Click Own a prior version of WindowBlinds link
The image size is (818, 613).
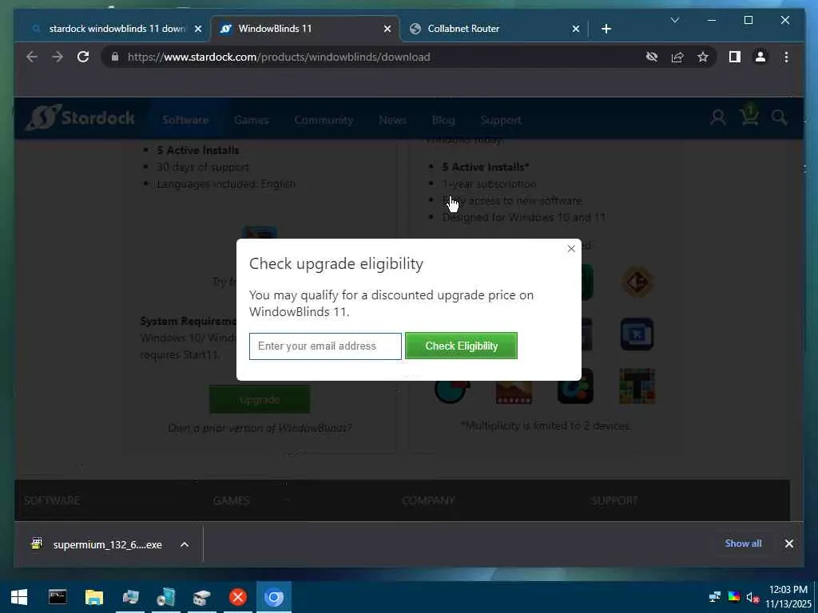pyautogui.click(x=260, y=428)
